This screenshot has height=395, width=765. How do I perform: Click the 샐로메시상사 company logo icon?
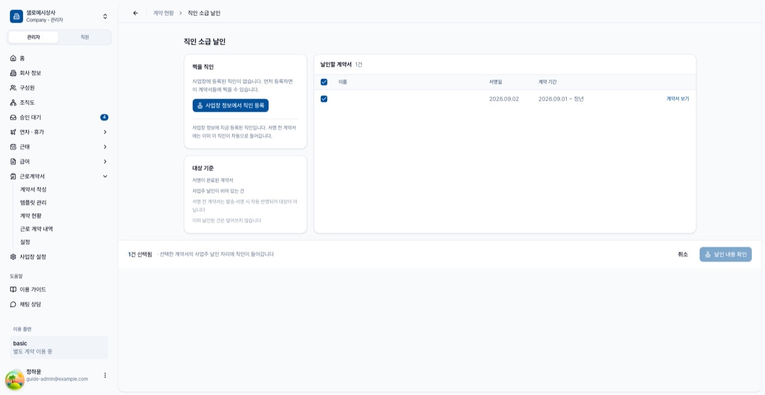pos(16,16)
